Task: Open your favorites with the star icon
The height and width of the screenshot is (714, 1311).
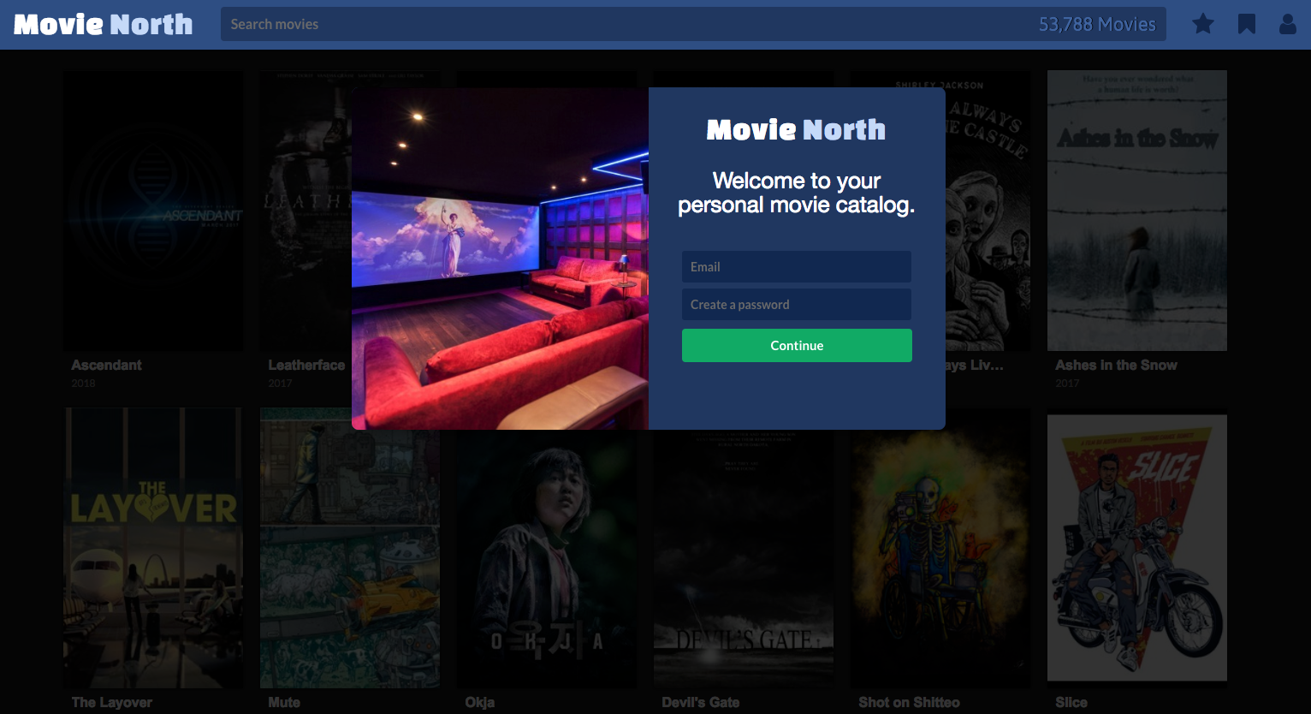Action: [x=1203, y=24]
